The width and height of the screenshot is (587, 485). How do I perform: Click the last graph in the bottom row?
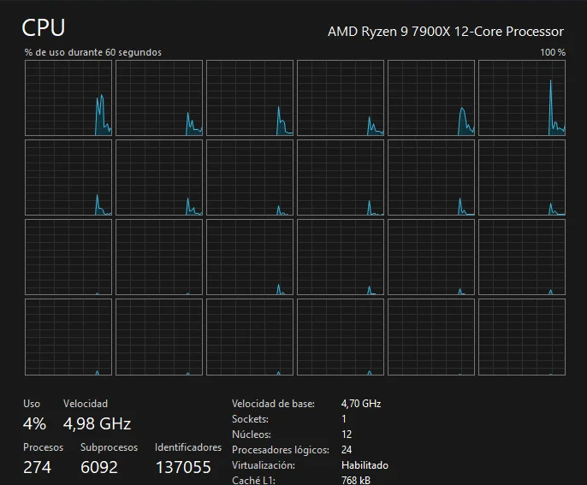(x=522, y=337)
